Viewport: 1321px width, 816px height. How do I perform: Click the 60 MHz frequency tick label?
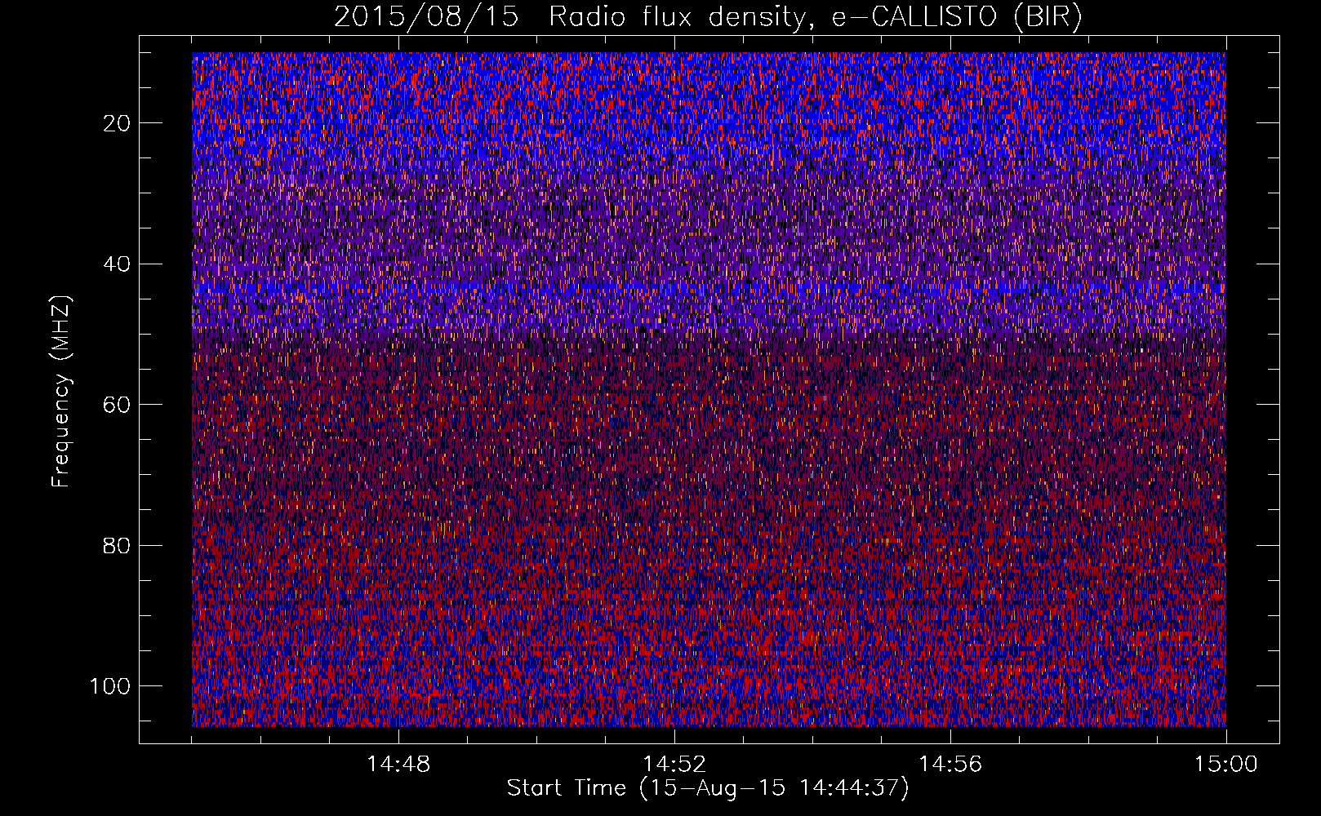pos(118,405)
